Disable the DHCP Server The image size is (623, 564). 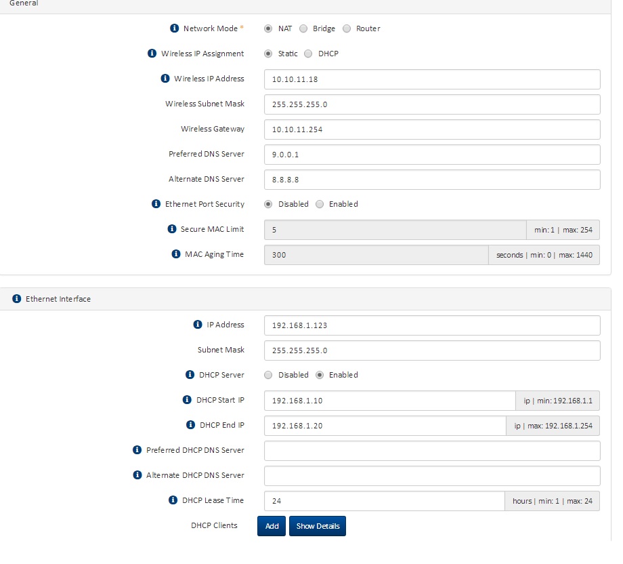[x=268, y=375]
